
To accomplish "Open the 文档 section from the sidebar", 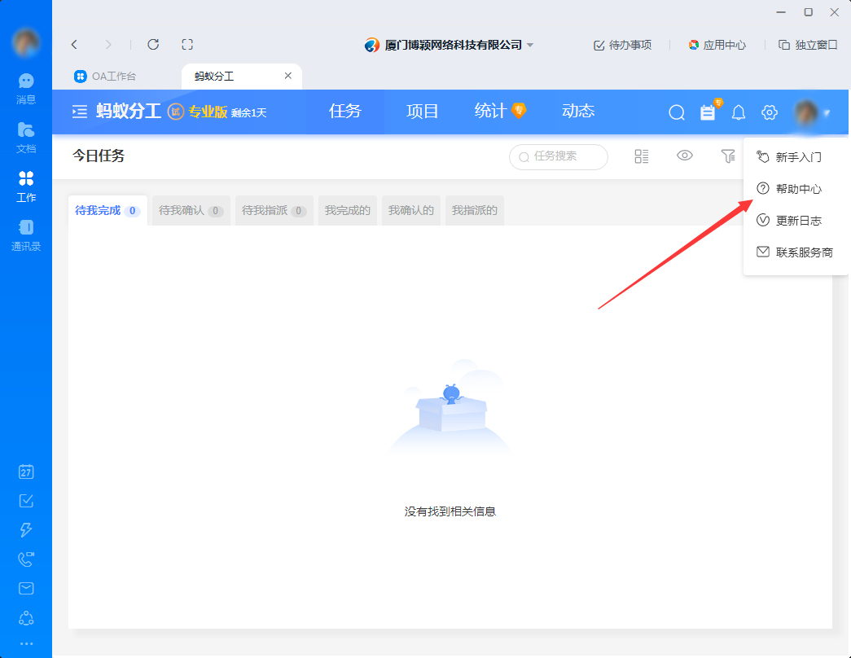I will pos(25,131).
